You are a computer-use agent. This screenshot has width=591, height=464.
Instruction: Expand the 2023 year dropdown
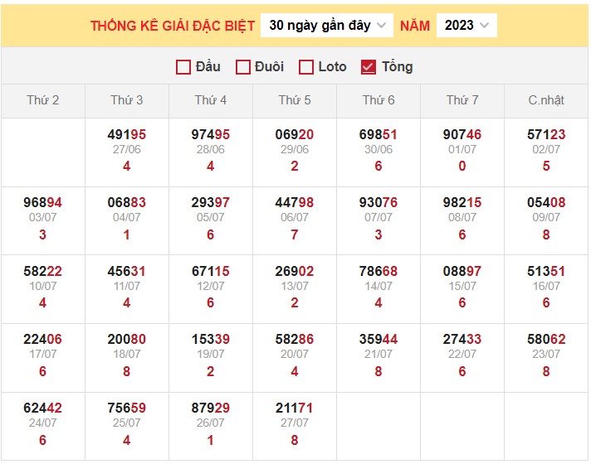[x=466, y=25]
